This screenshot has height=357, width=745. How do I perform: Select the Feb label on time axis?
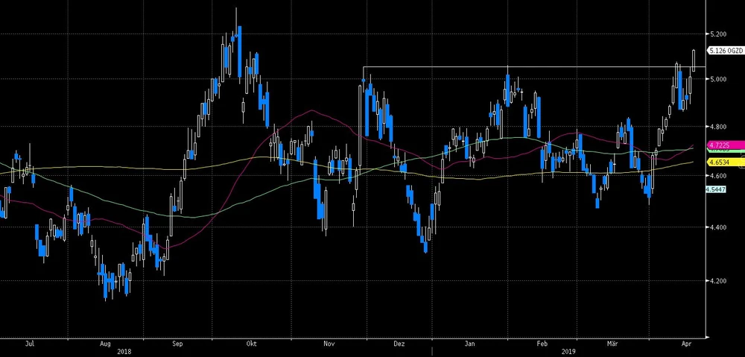pos(543,344)
